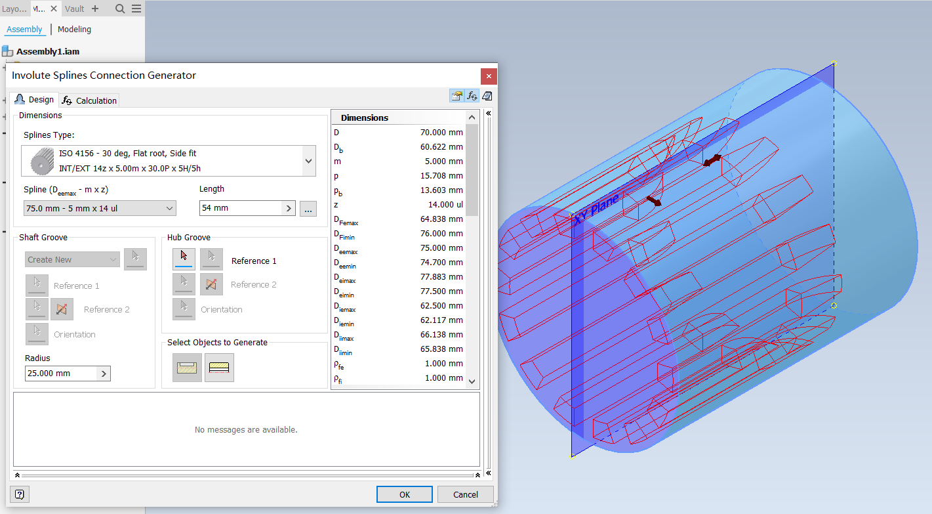932x514 pixels.
Task: Switch to the Modeling tab
Action: tap(73, 29)
